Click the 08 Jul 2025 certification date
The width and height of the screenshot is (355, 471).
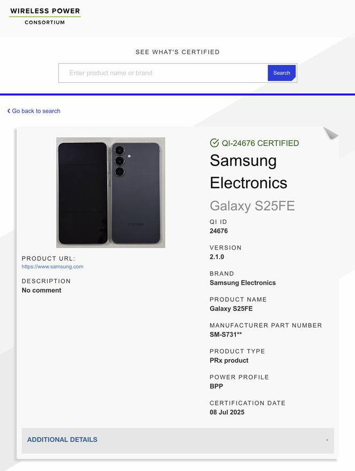tap(227, 412)
